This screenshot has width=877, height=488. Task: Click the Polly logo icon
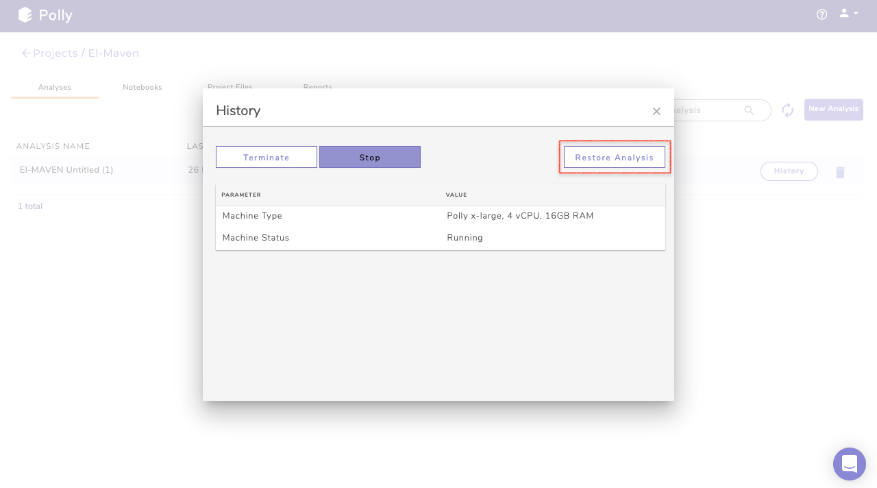(x=25, y=14)
